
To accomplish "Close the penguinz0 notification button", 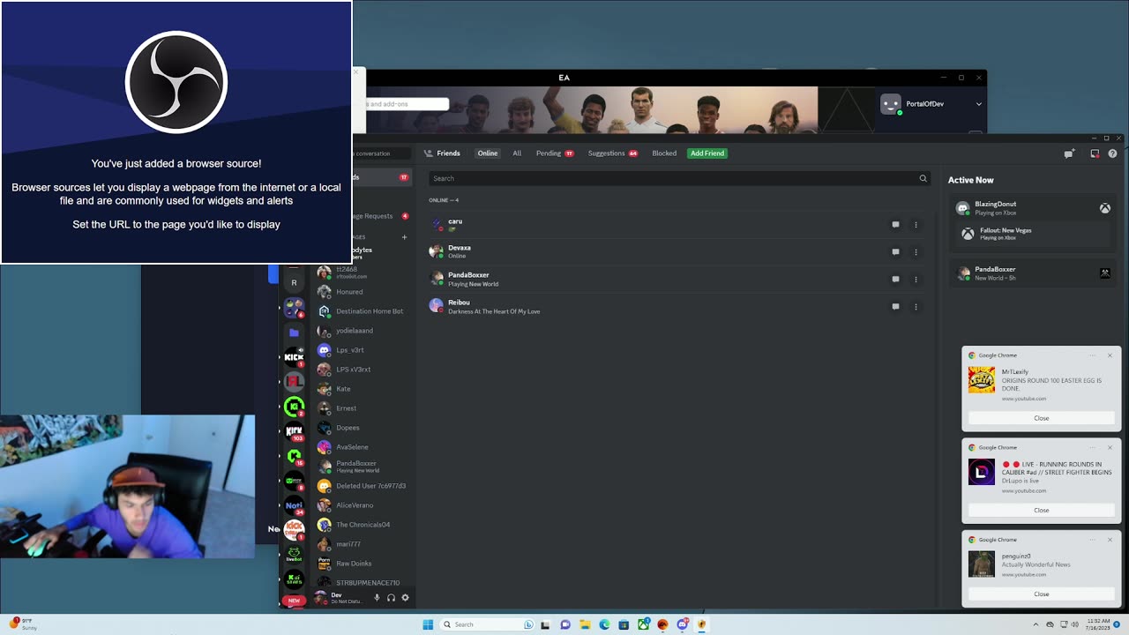I will [x=1042, y=594].
